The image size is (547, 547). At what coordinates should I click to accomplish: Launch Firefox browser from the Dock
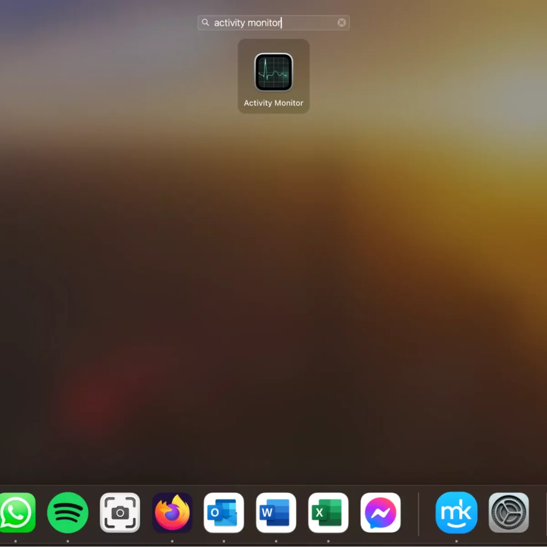pos(172,513)
